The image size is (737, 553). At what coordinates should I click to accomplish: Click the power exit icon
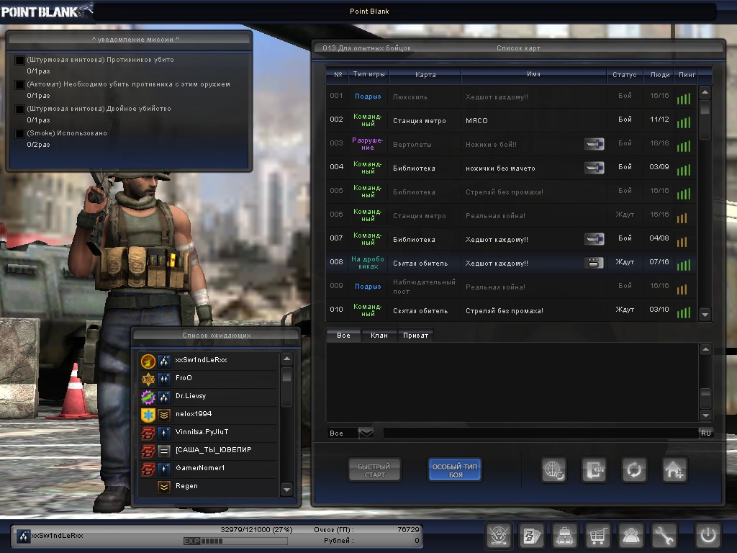(x=707, y=536)
